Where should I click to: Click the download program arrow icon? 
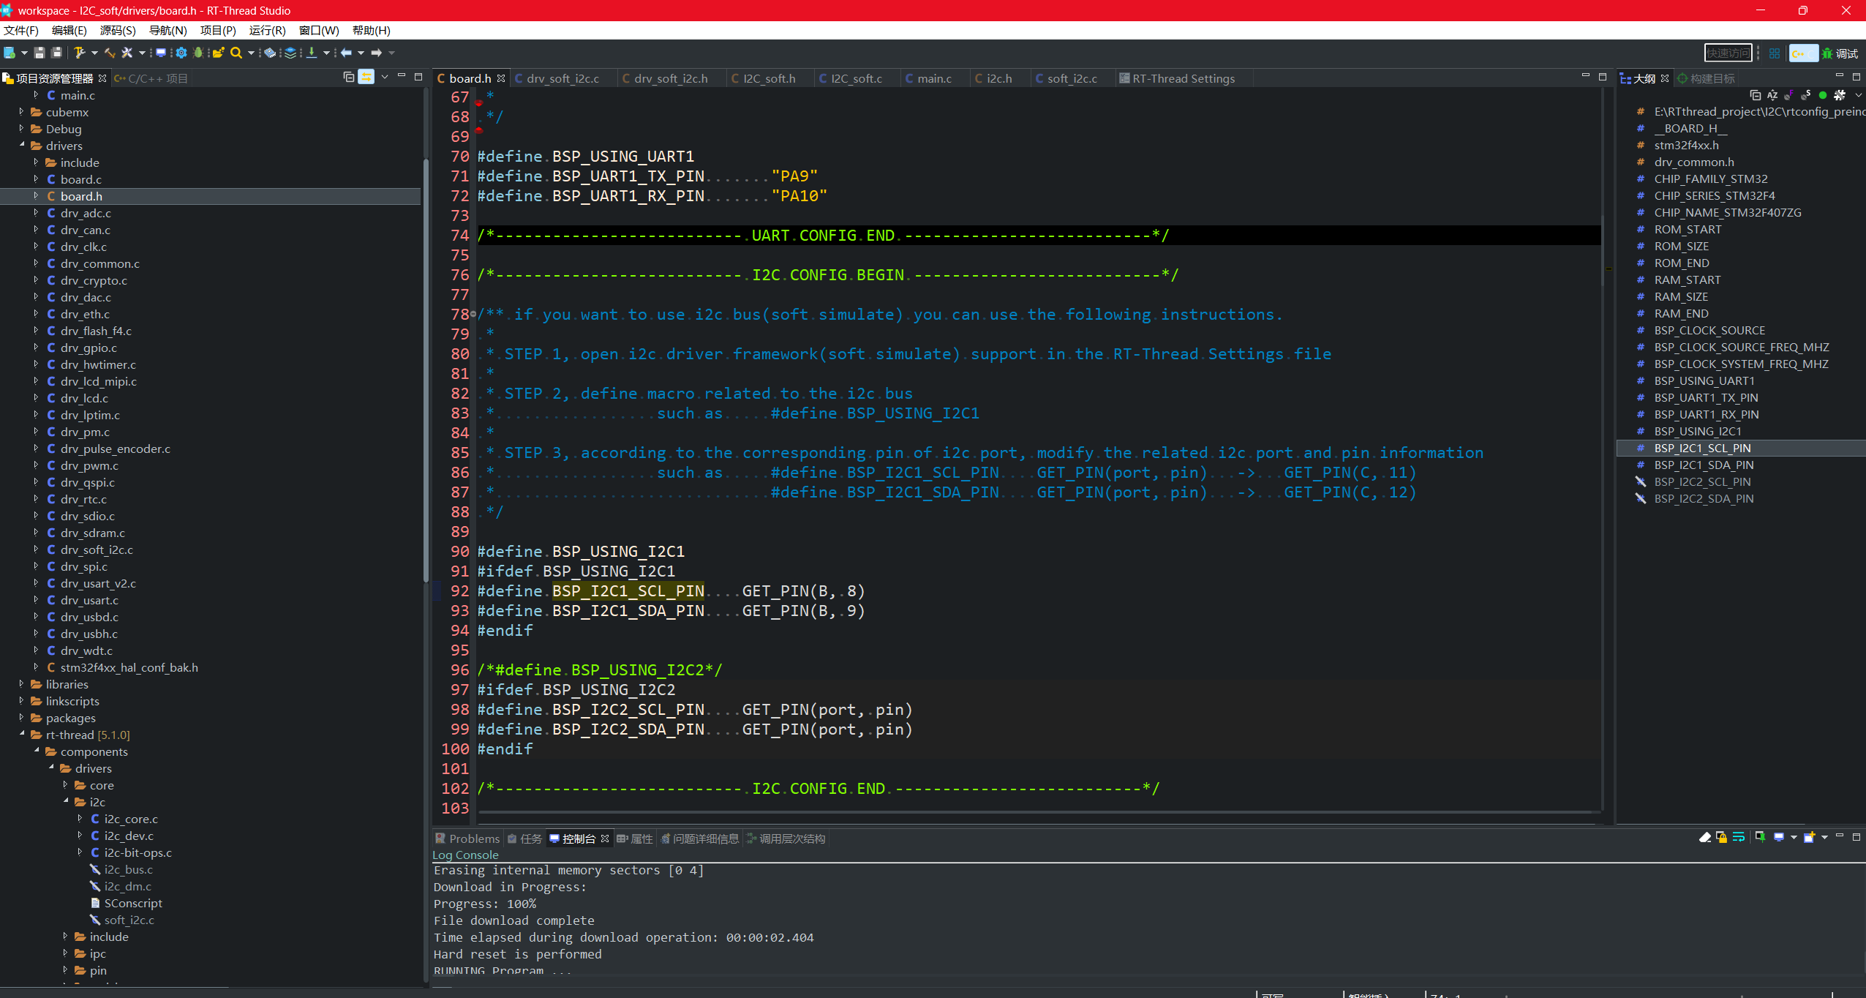pos(312,53)
